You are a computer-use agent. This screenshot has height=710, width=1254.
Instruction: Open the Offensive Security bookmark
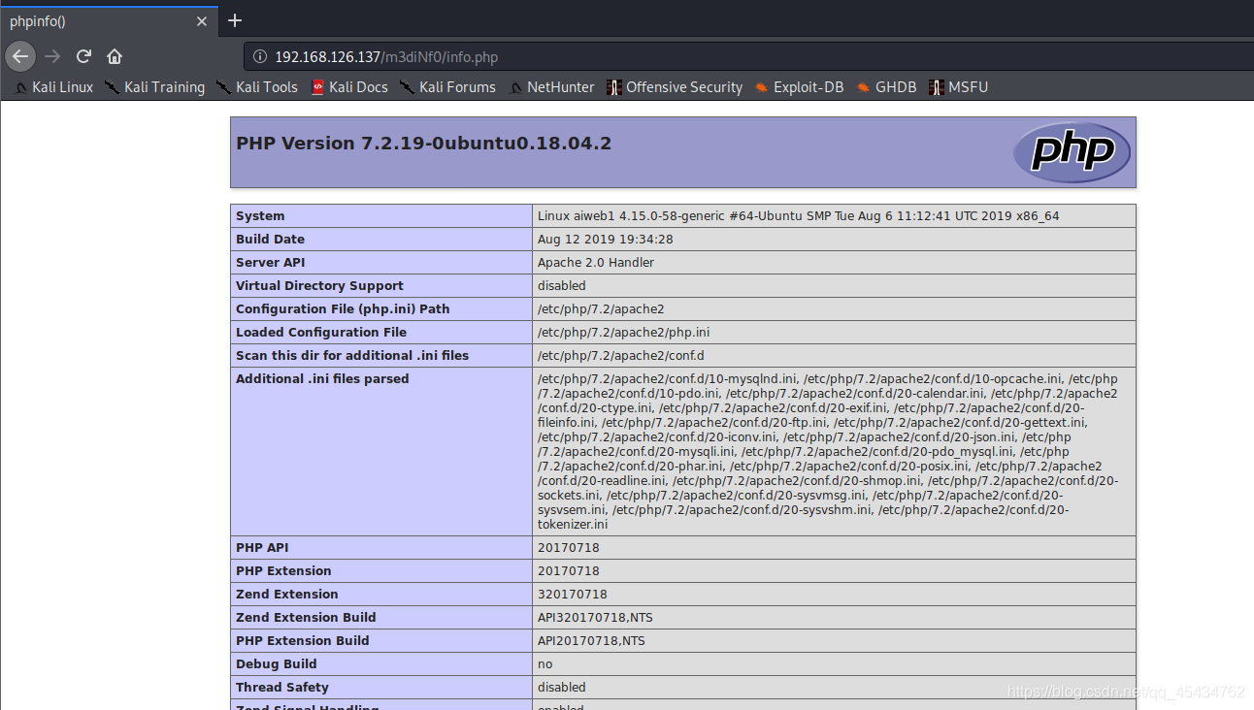tap(675, 87)
